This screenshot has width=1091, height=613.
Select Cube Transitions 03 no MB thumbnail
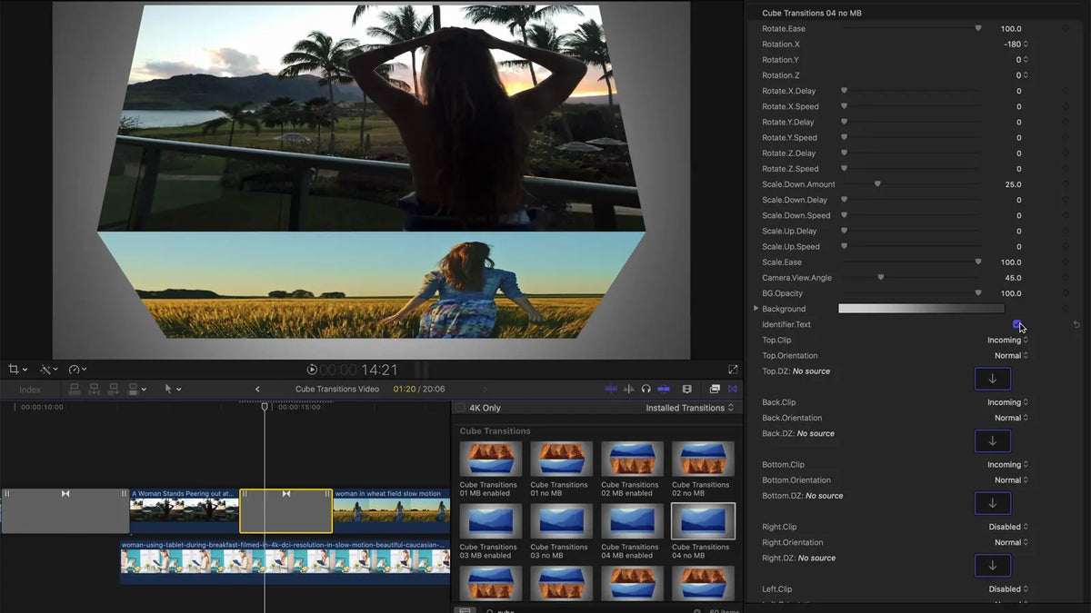(562, 521)
